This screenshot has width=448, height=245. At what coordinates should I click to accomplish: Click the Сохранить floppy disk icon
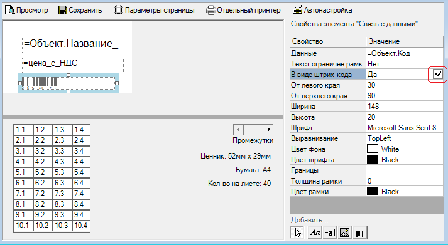[x=63, y=10]
